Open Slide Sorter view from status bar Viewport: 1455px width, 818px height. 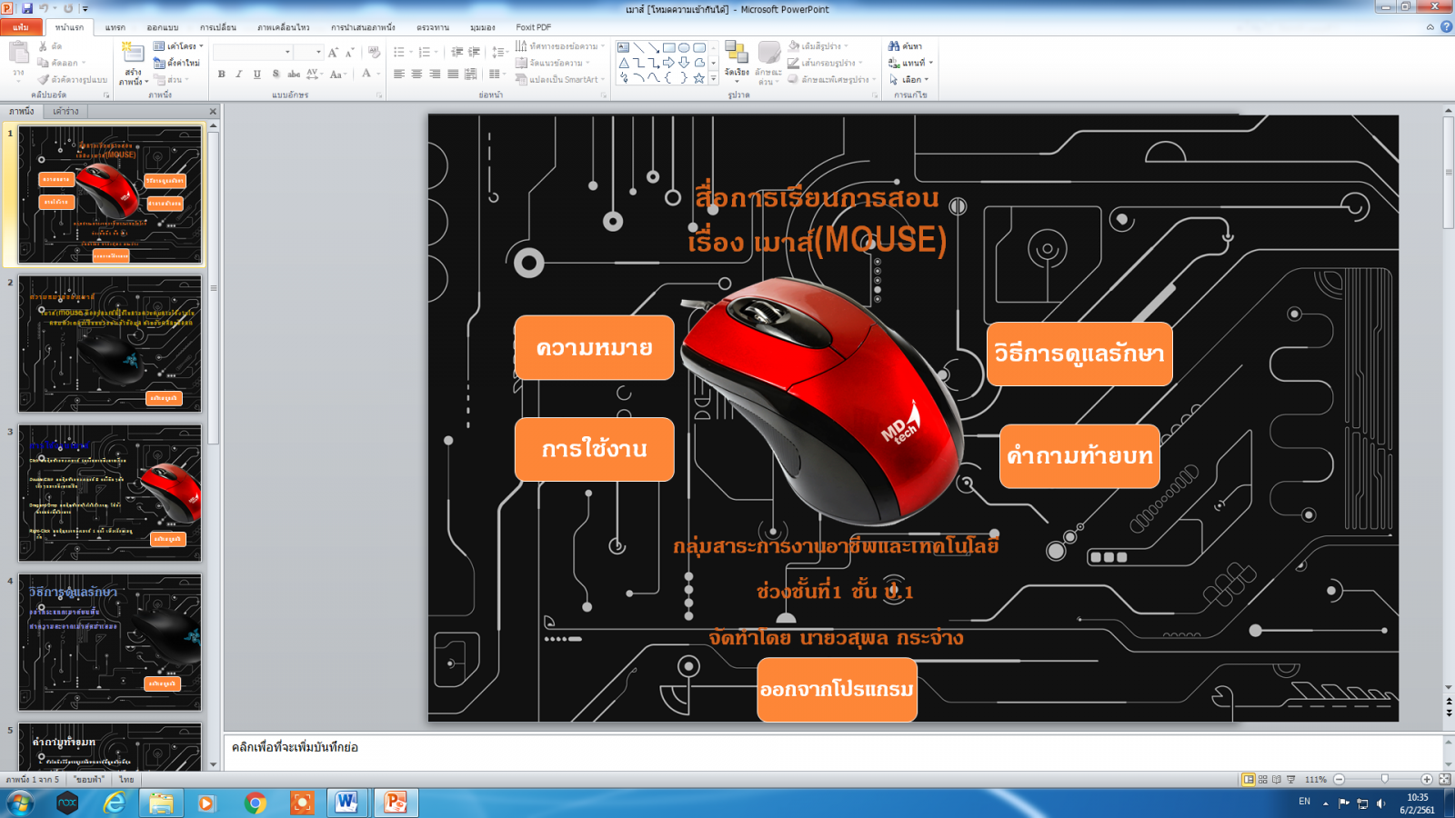(1262, 779)
